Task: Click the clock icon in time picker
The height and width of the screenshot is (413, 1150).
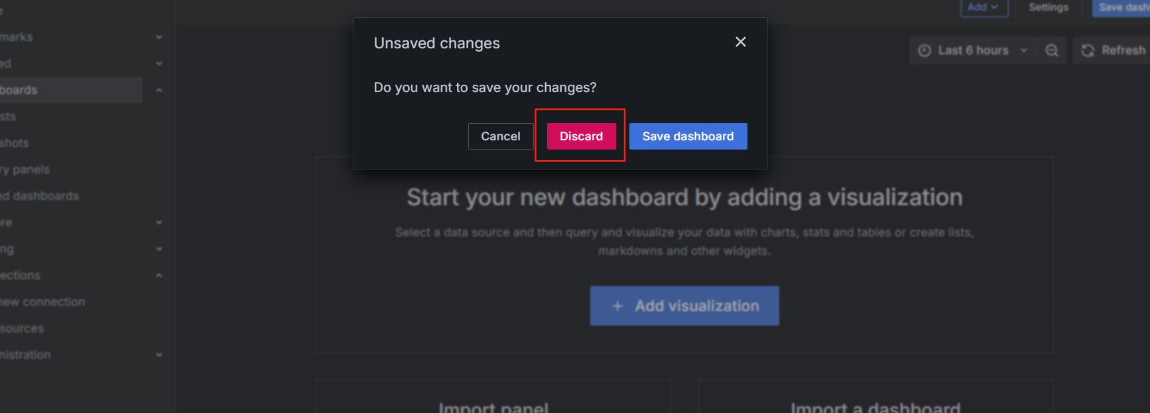Action: (x=925, y=50)
